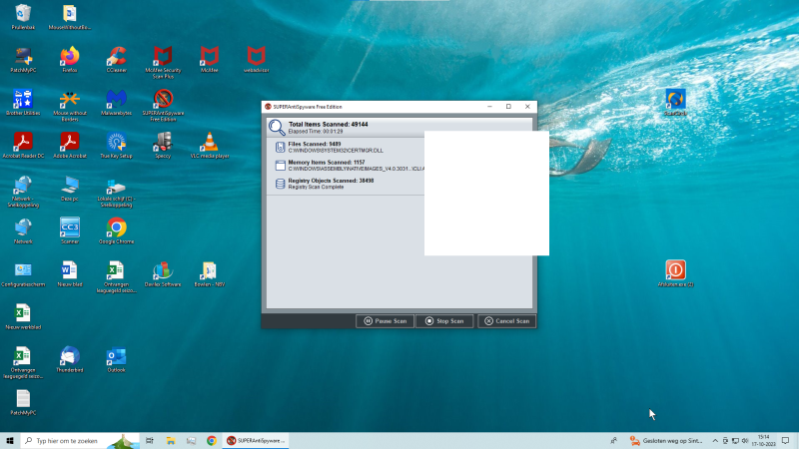Image resolution: width=799 pixels, height=449 pixels.
Task: Cancel the running scan
Action: (x=506, y=321)
